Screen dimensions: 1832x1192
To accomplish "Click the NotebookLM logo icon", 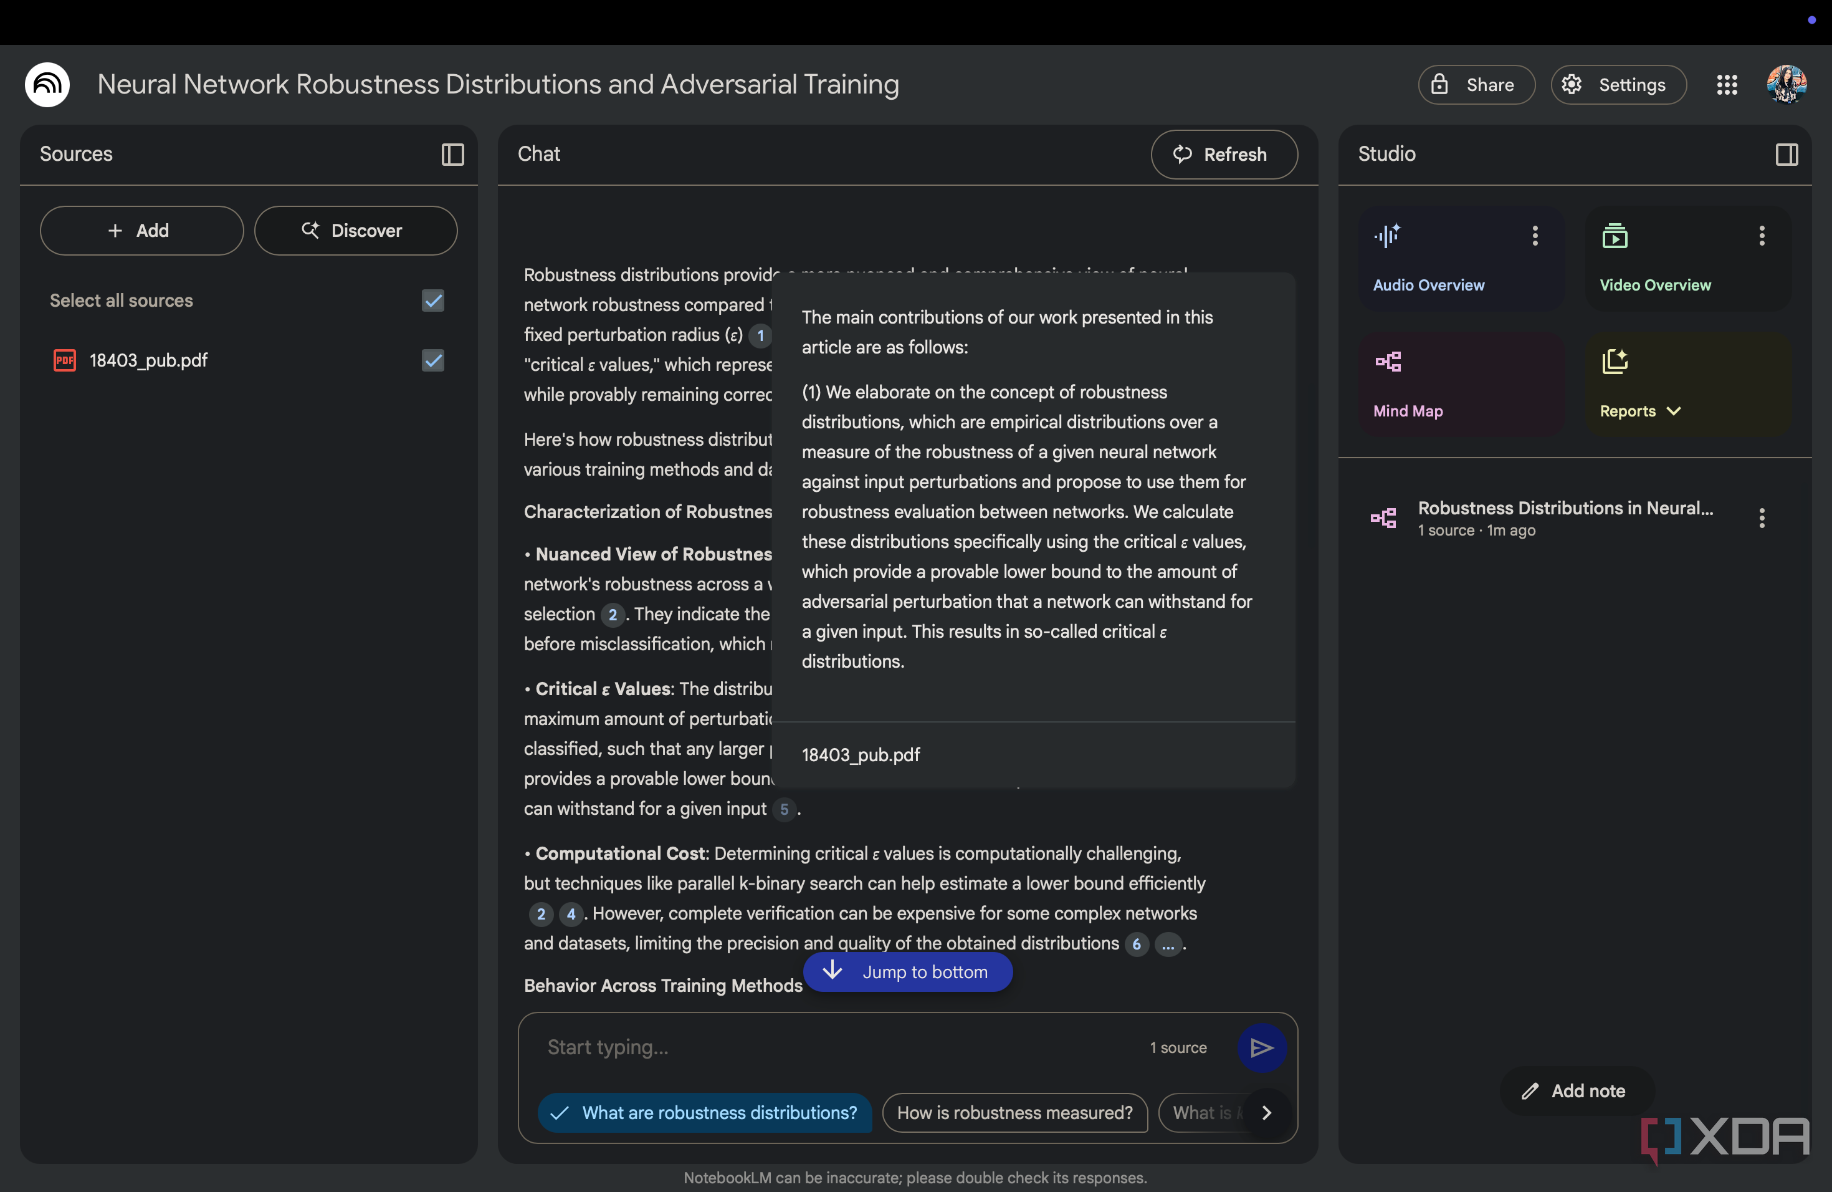I will pos(48,84).
